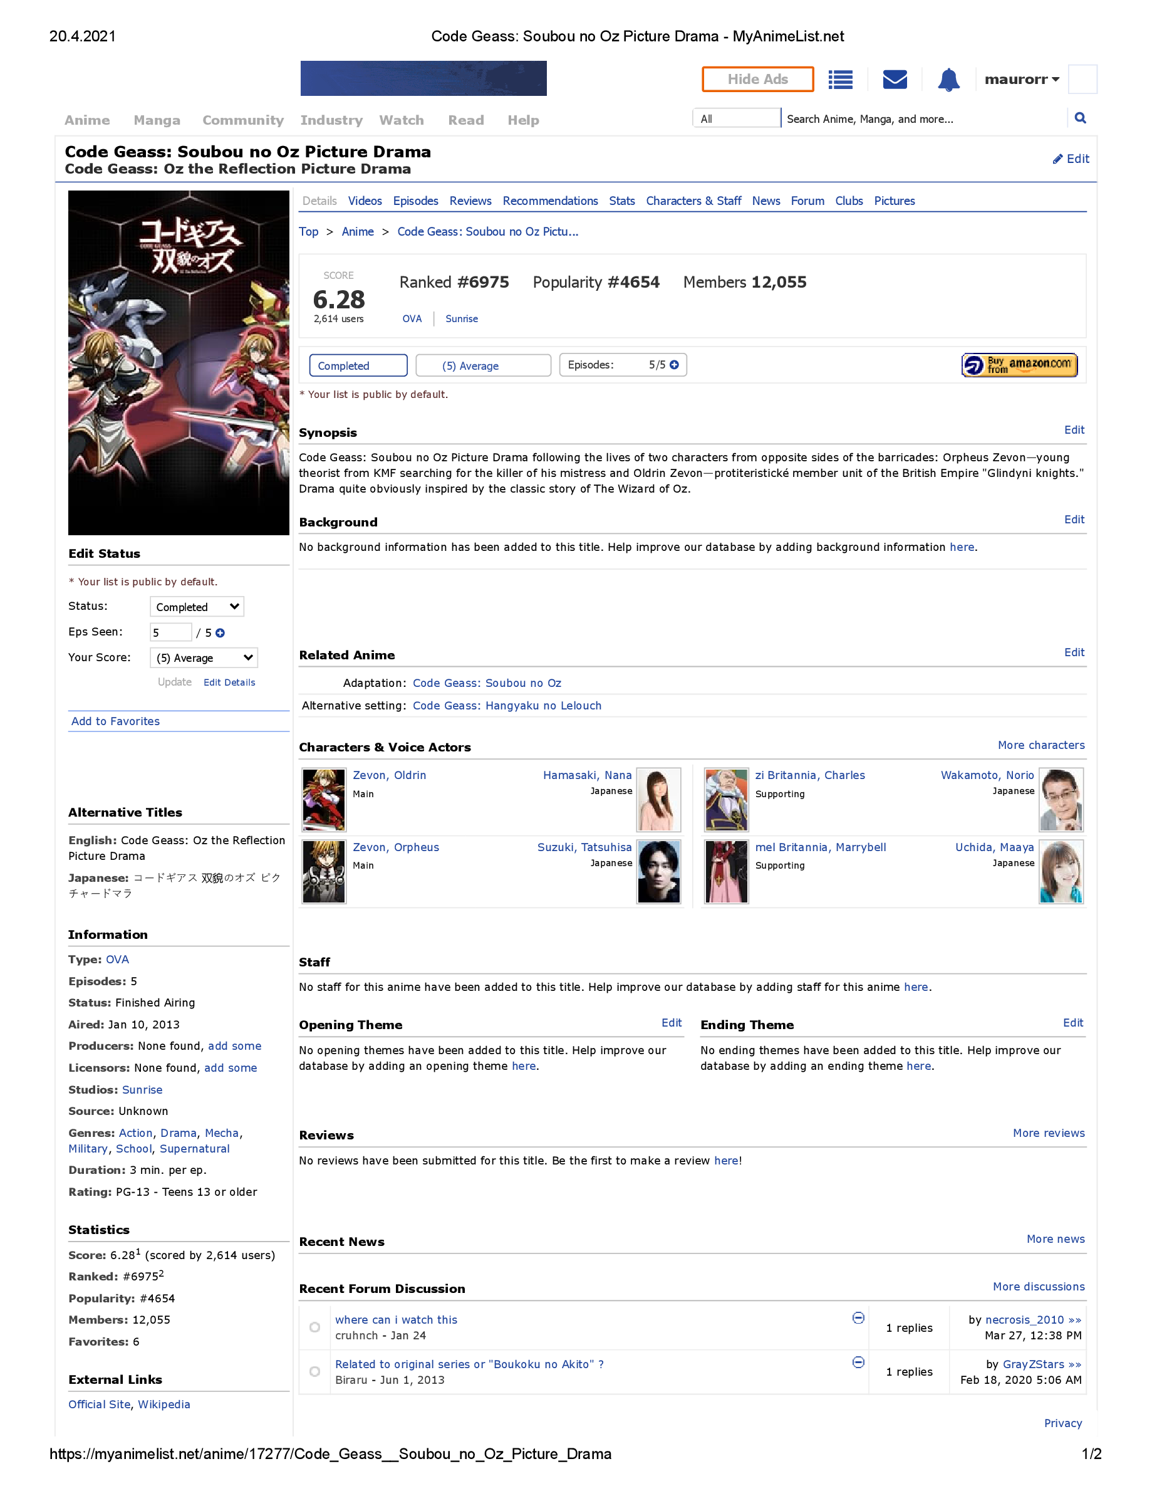Open Zevon, Orpheus character thumbnail
Image resolution: width=1152 pixels, height=1491 pixels.
(323, 872)
